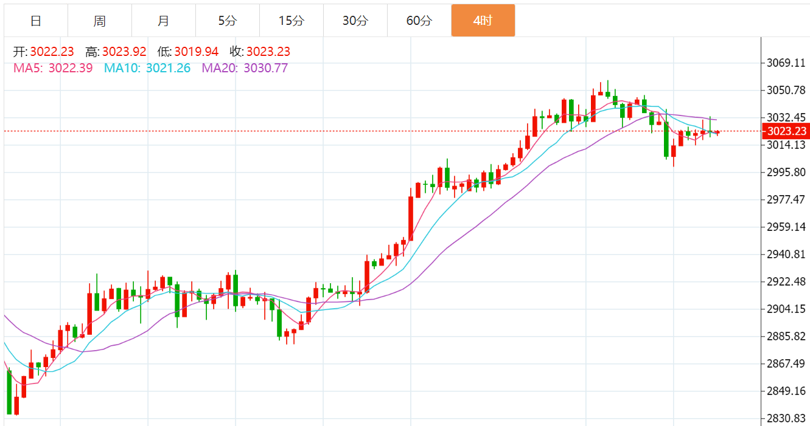Screen dimensions: 810x426
Task: Open the monthly 月 timeframe tab
Action: (164, 21)
